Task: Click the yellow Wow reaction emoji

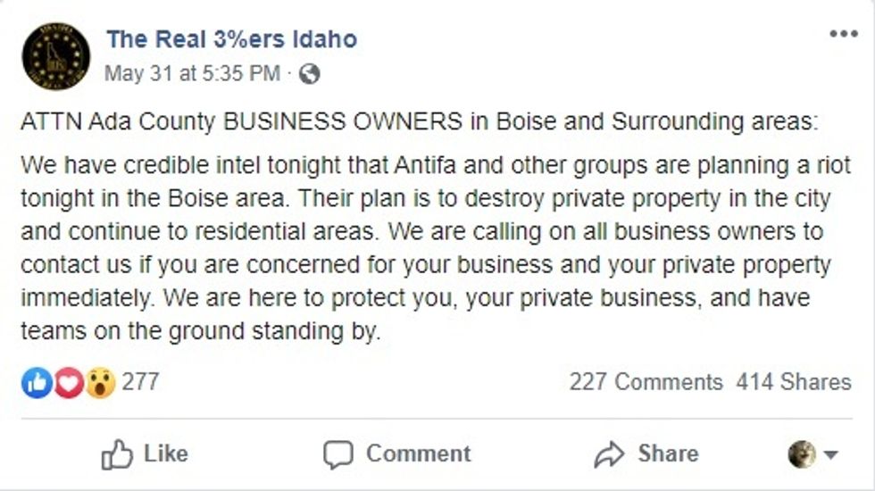Action: pyautogui.click(x=100, y=383)
